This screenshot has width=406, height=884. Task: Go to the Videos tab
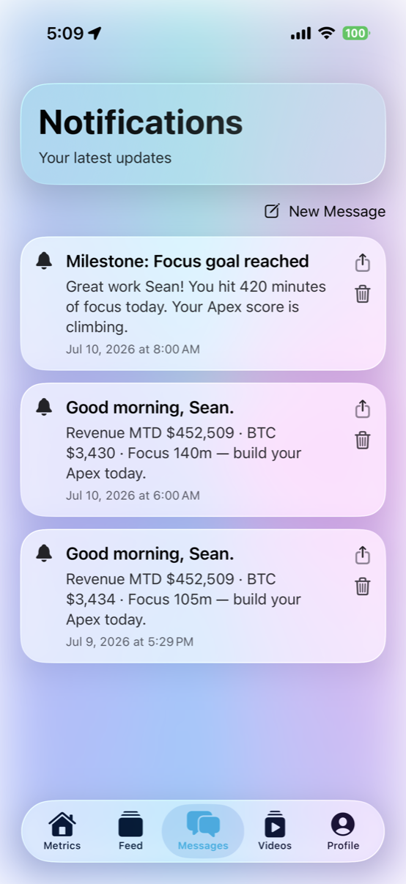pyautogui.click(x=275, y=831)
